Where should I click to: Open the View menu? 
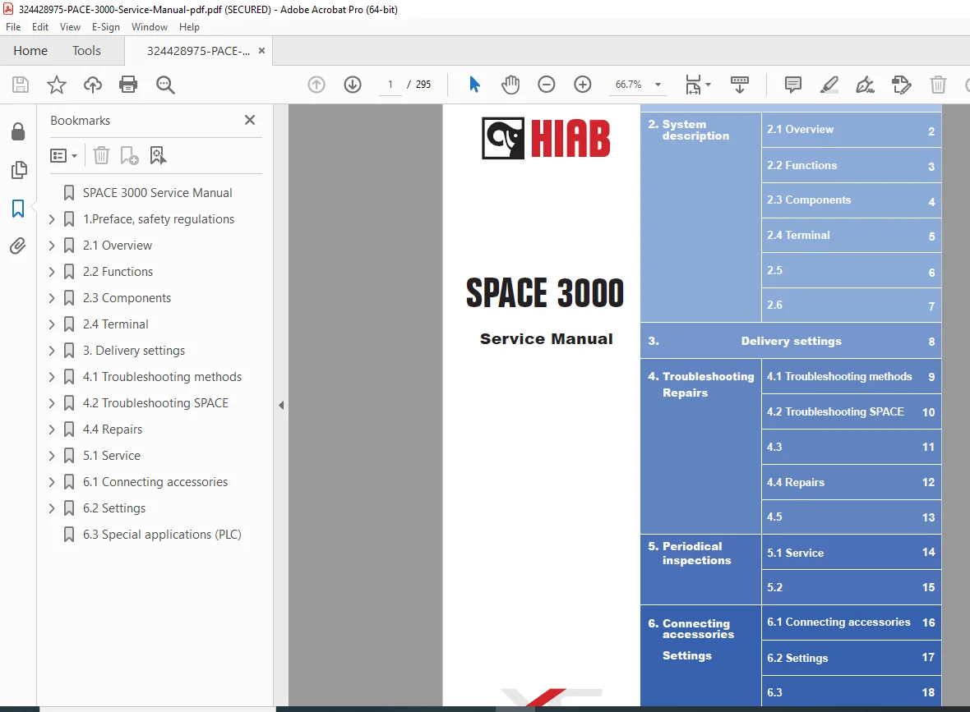click(70, 27)
